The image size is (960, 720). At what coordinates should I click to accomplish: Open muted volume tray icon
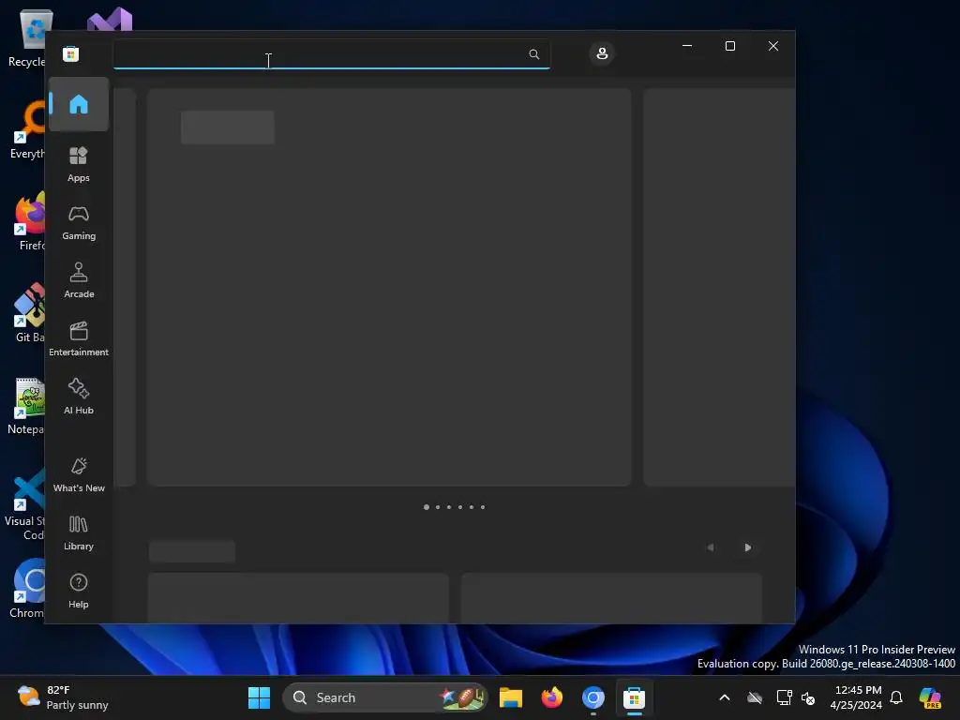point(808,697)
